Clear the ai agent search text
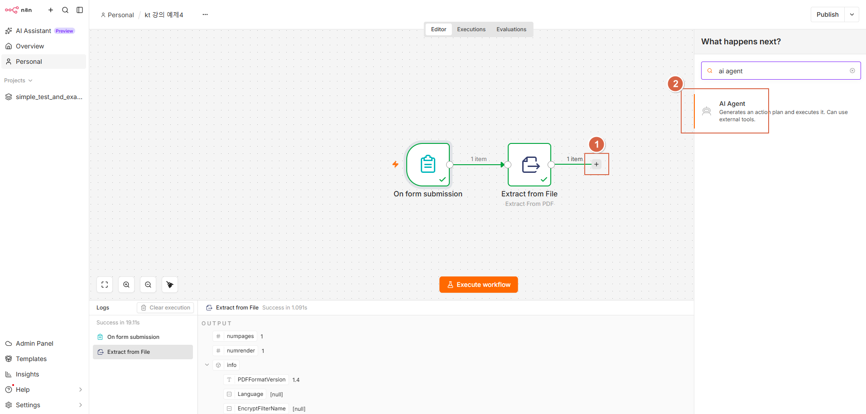The image size is (866, 414). coord(852,71)
